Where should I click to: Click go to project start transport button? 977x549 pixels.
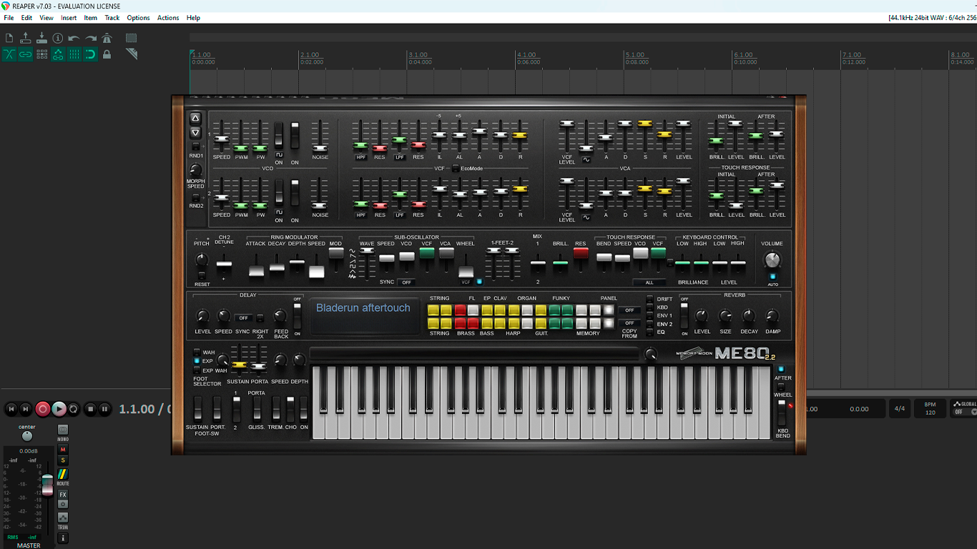coord(11,409)
